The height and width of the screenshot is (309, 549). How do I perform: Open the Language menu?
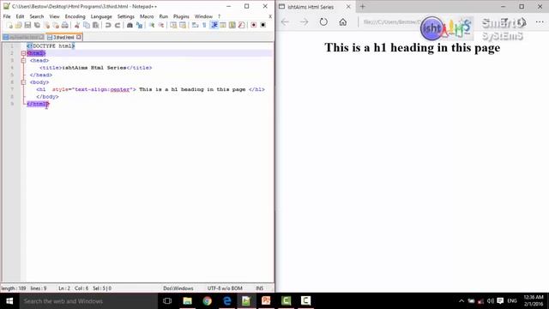(101, 16)
